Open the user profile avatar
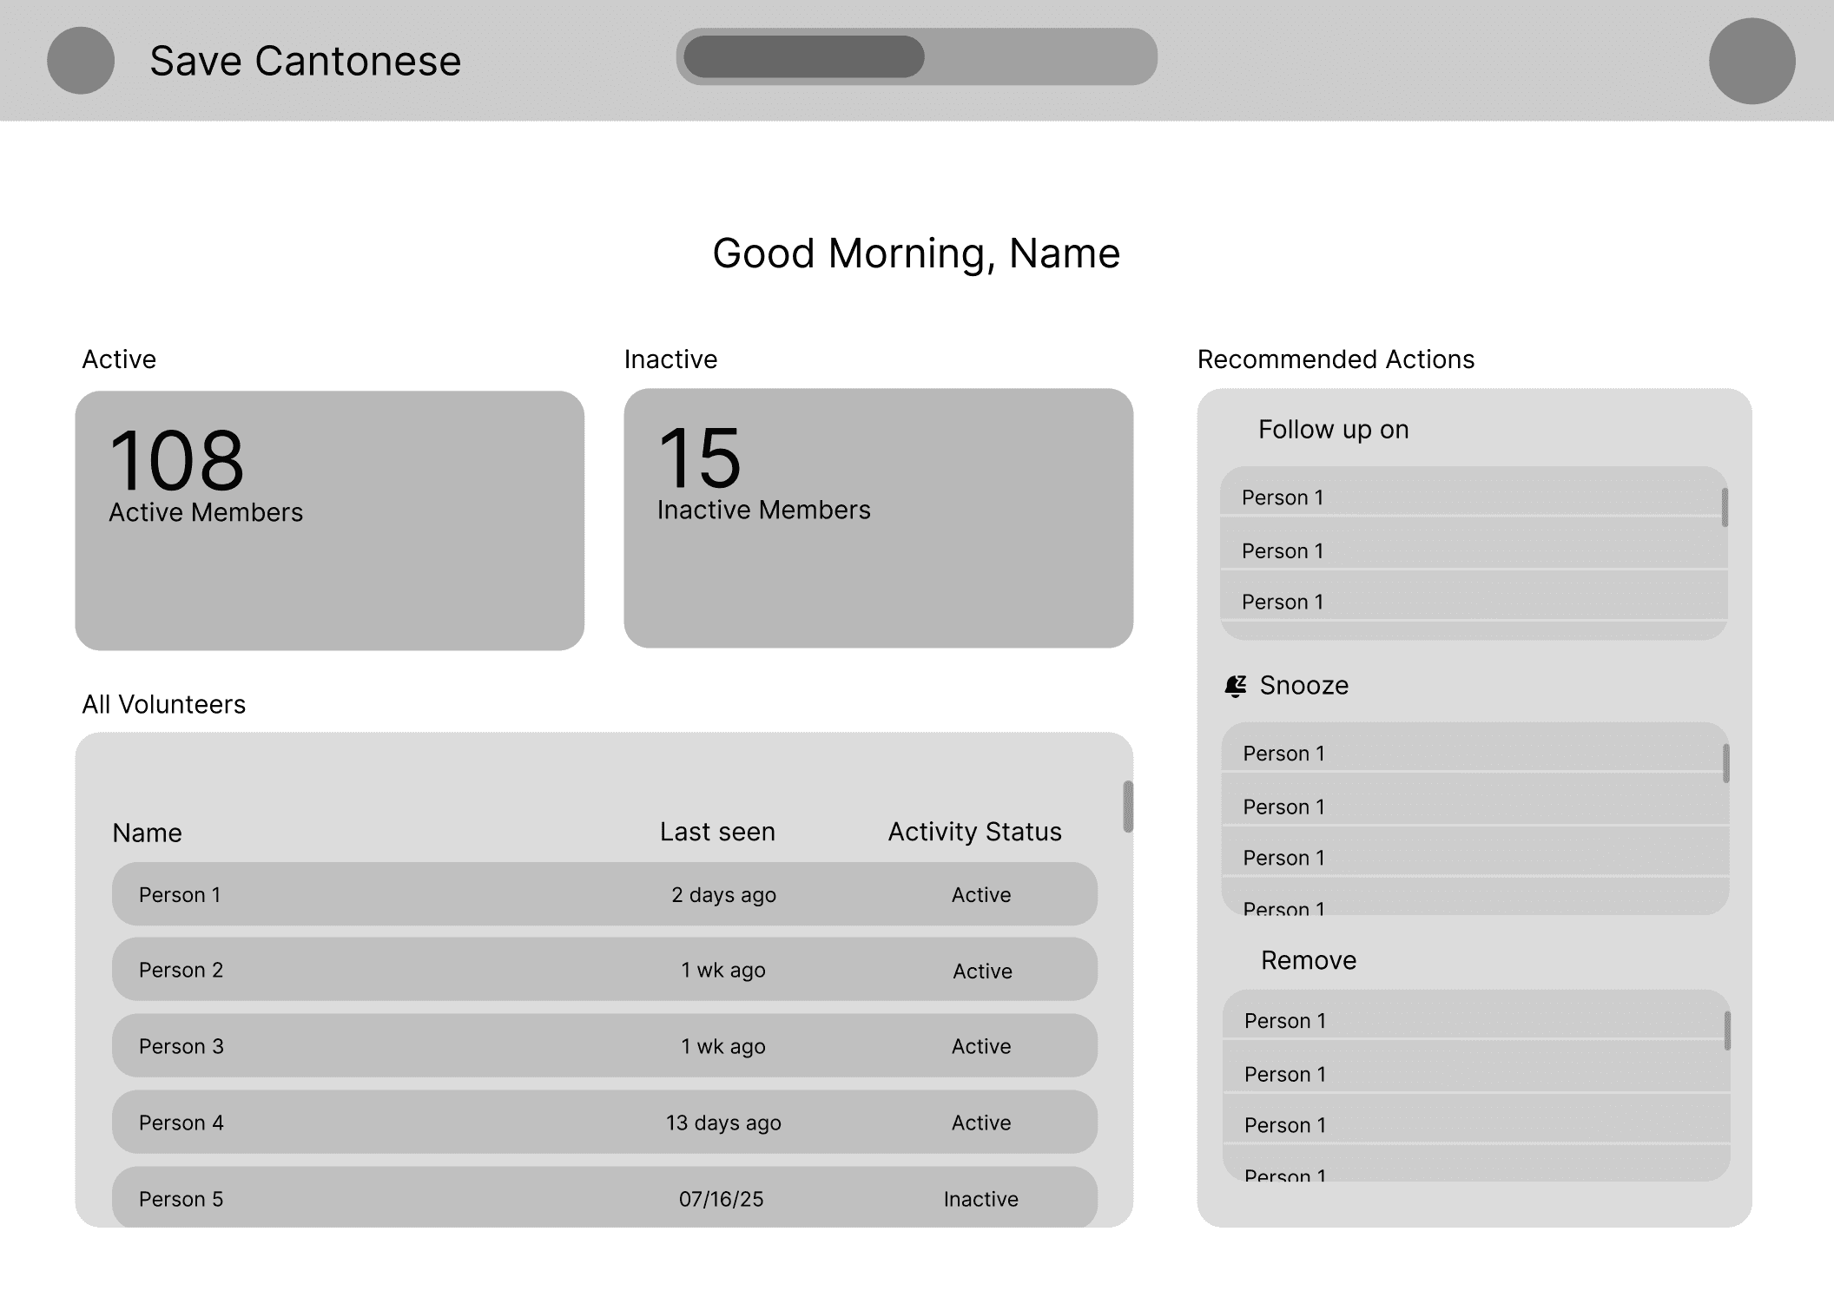 pyautogui.click(x=1752, y=61)
